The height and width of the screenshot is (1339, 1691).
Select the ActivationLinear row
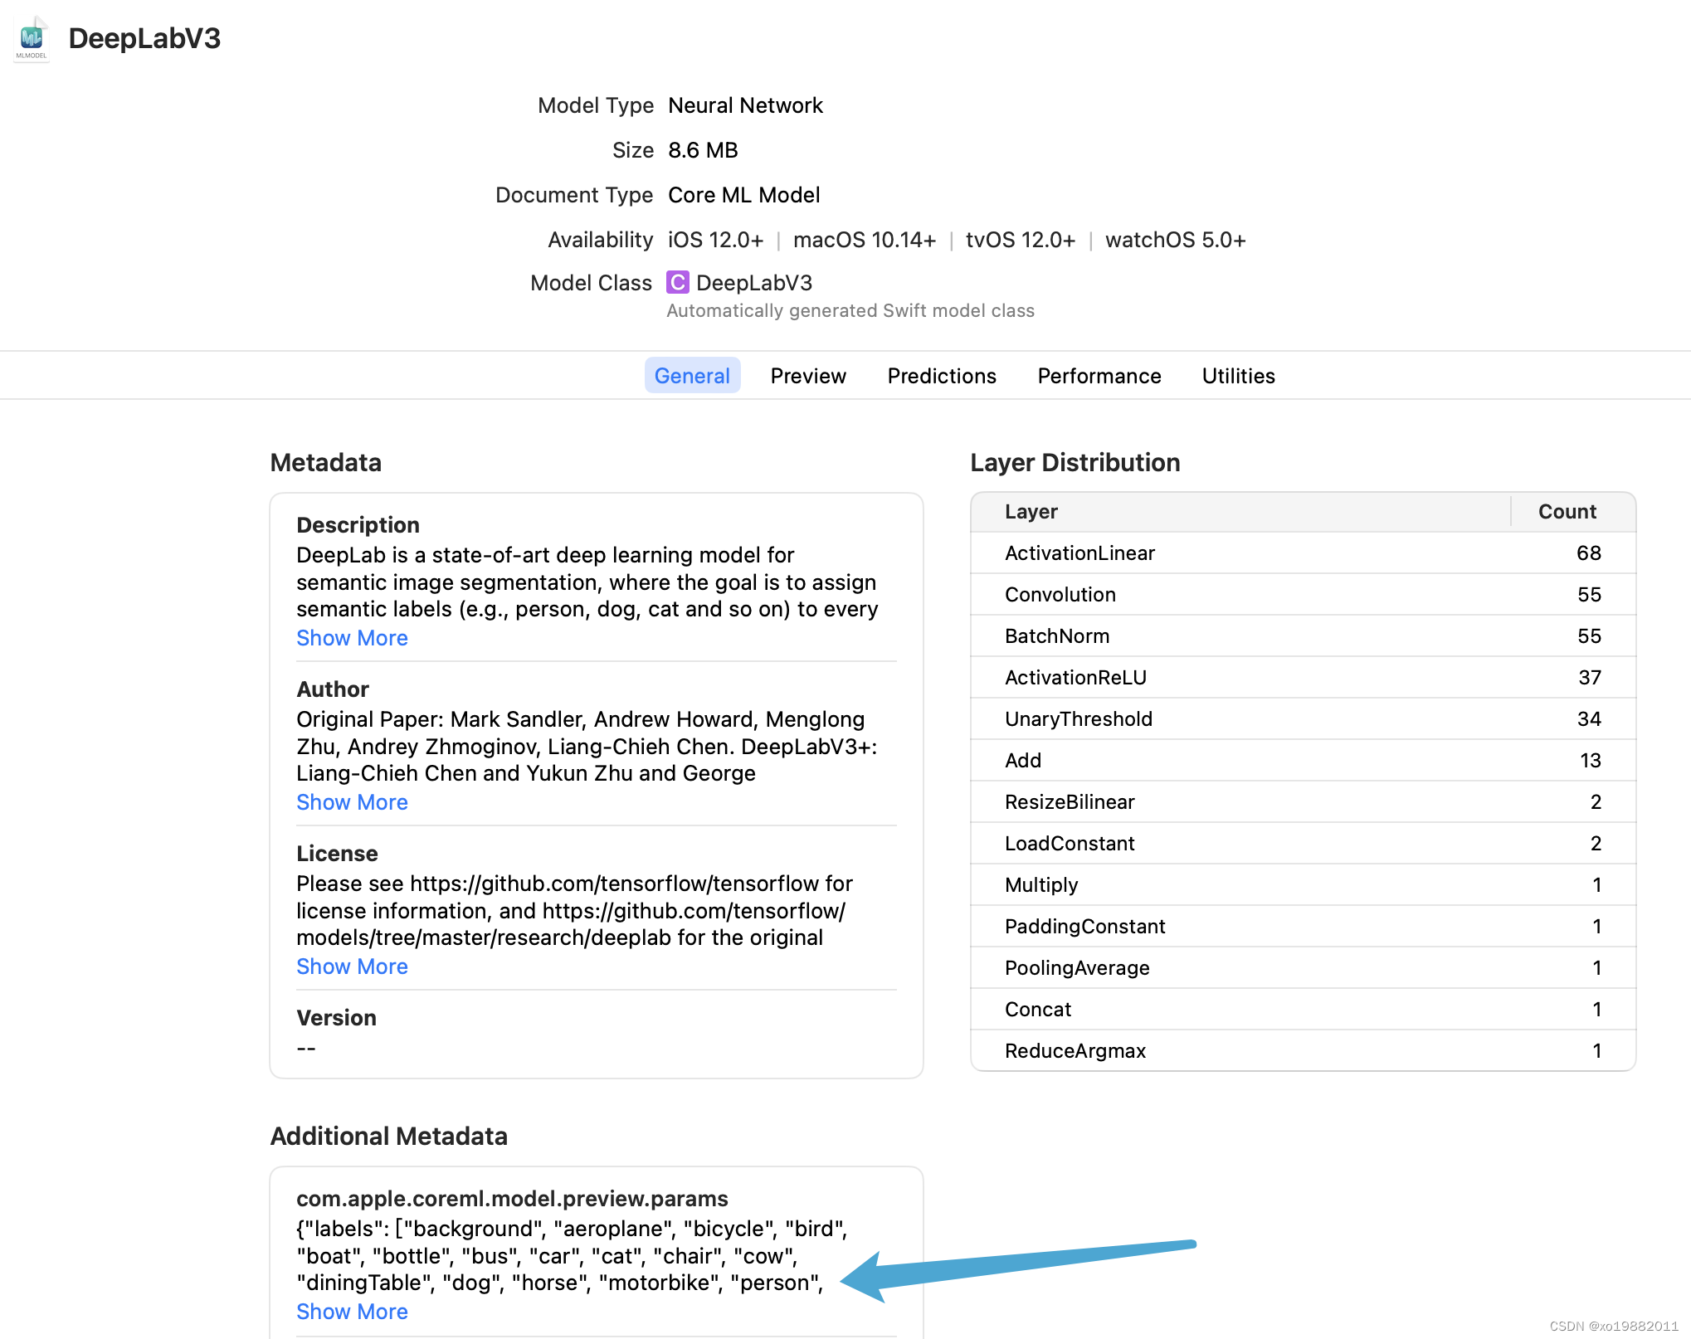click(x=1303, y=553)
